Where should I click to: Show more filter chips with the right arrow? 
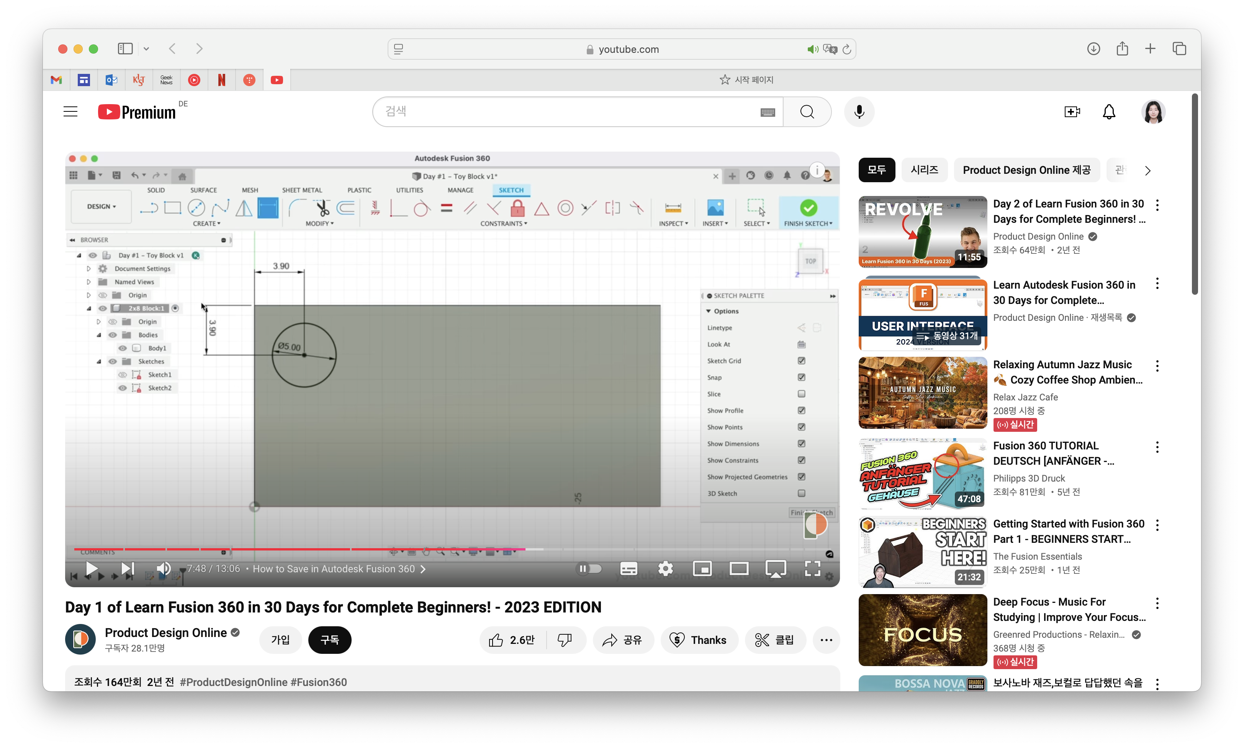tap(1148, 170)
